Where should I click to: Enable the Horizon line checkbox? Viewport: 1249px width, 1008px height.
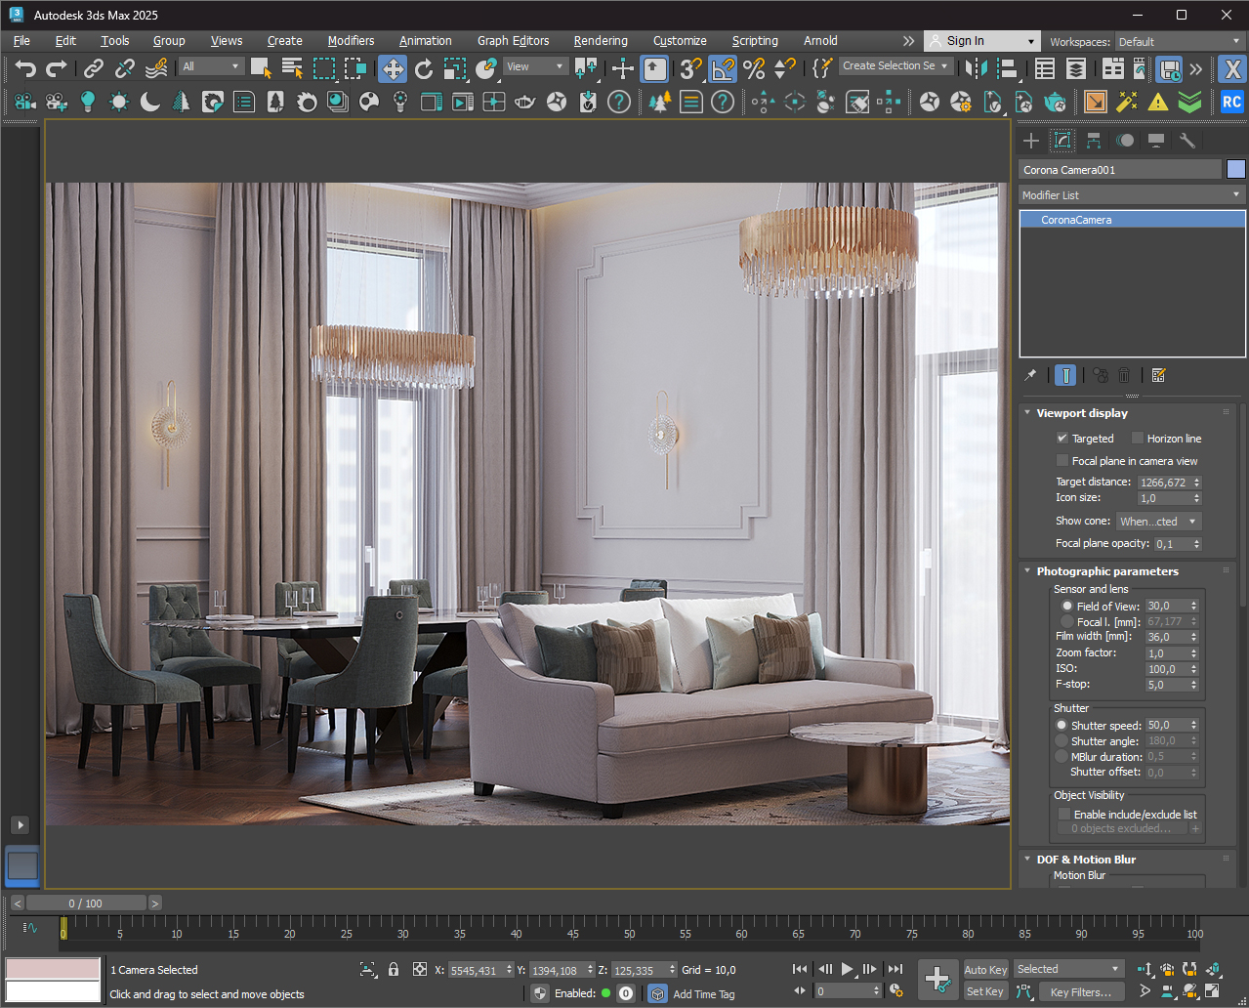point(1138,439)
